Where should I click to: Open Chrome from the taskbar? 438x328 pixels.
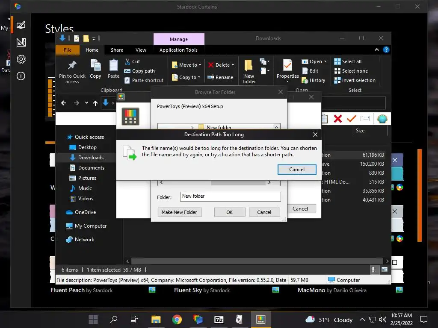click(x=177, y=319)
